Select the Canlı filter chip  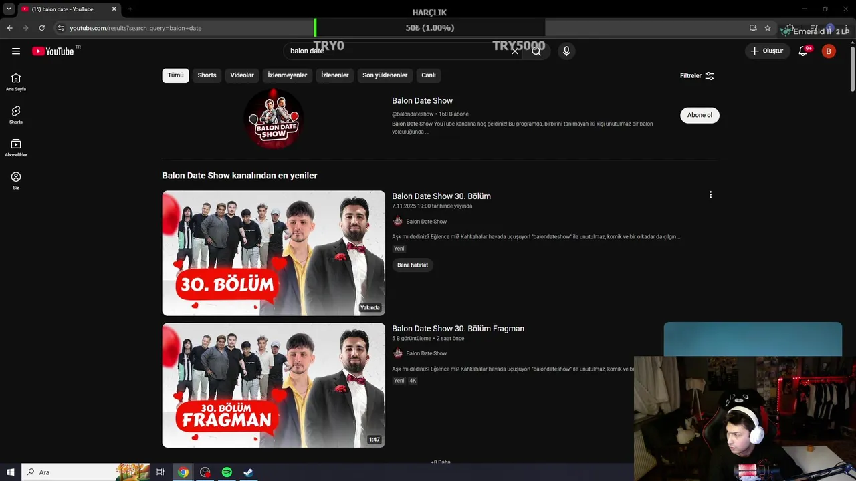point(429,75)
